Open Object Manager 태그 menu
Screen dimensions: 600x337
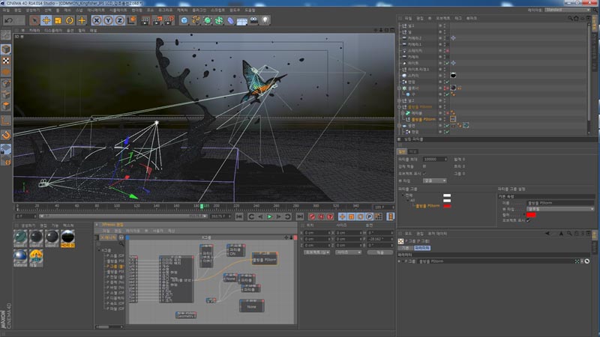point(457,18)
